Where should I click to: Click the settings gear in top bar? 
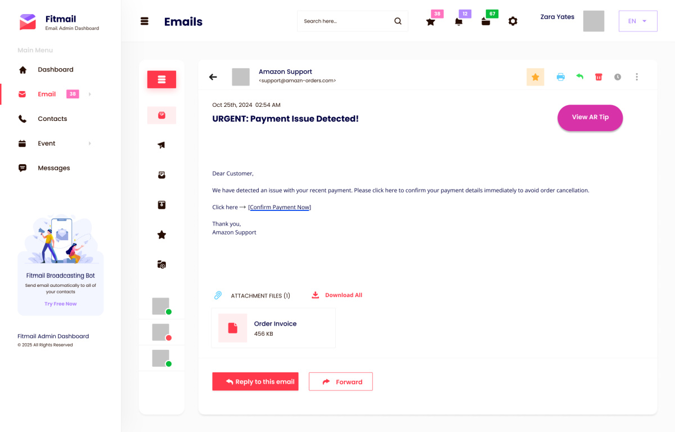point(512,21)
